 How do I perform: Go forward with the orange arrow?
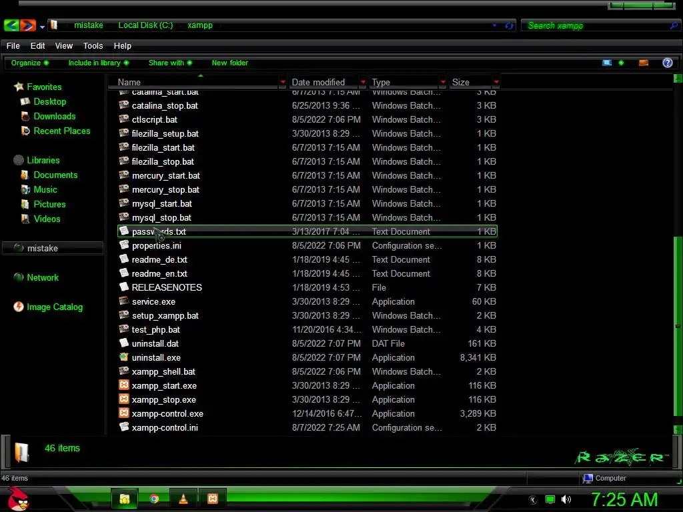[28, 25]
